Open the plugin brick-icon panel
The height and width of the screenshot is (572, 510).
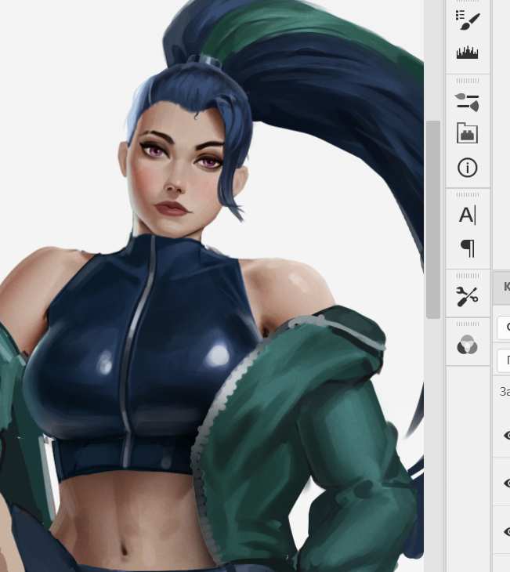[468, 133]
